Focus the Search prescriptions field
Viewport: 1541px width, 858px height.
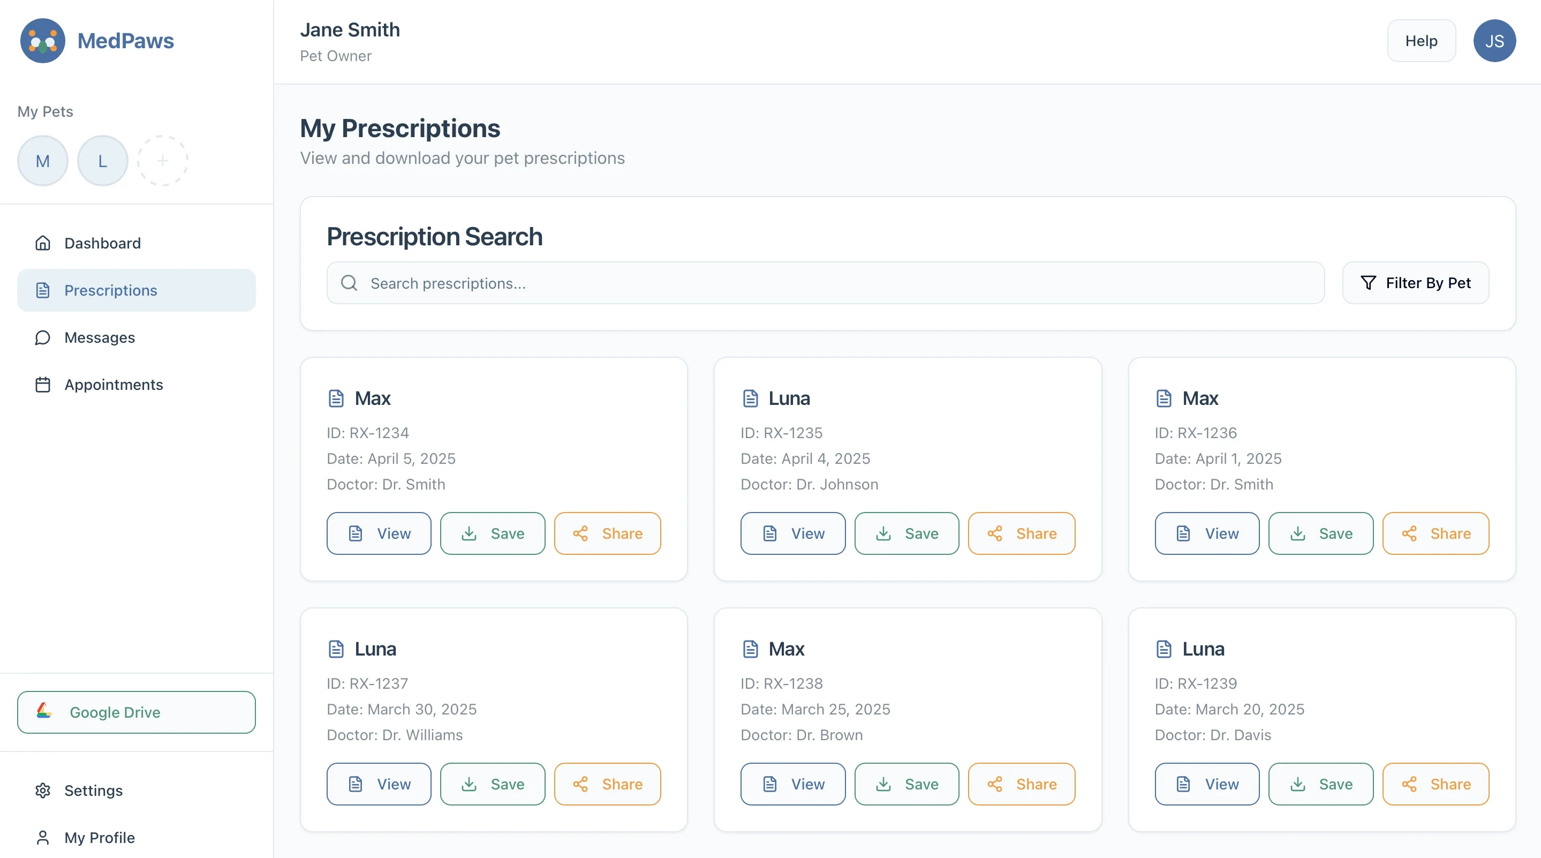coord(826,283)
